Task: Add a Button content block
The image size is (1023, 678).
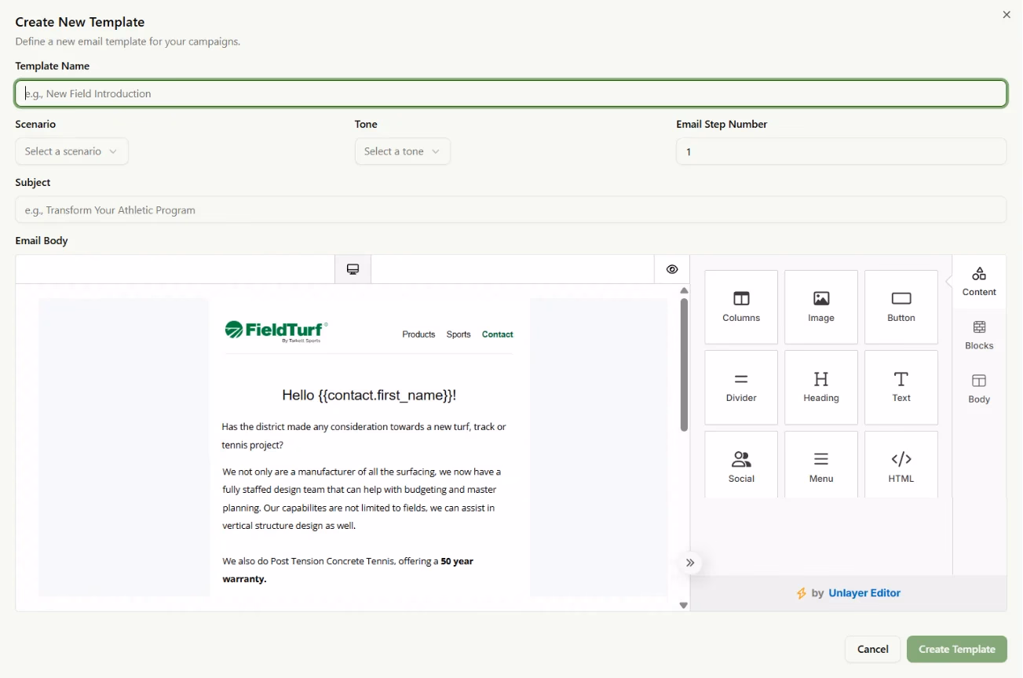Action: pos(901,307)
